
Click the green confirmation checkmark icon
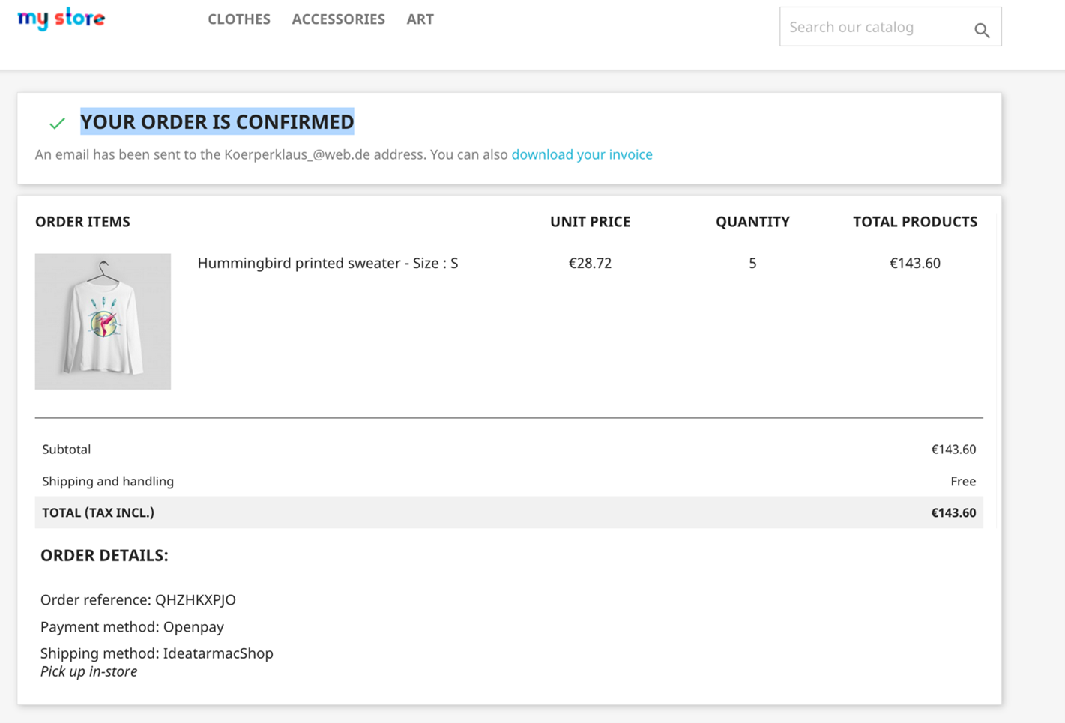[x=57, y=124]
